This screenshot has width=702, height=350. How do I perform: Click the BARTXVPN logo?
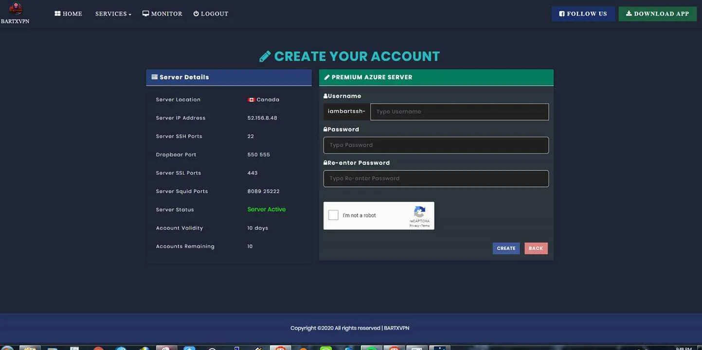16,13
